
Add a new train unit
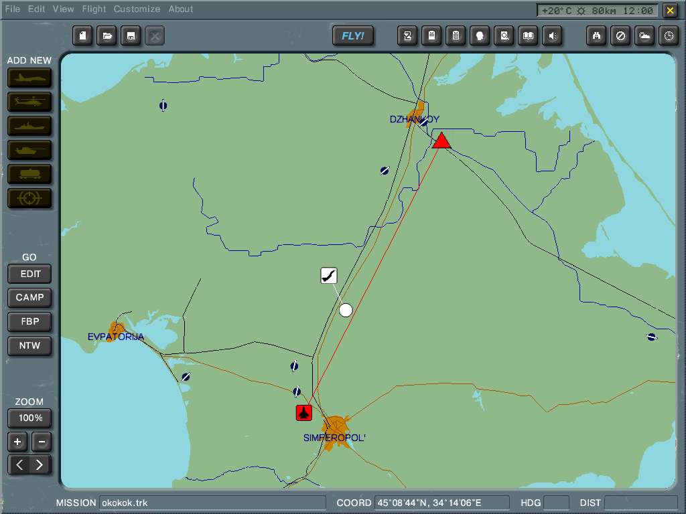[29, 174]
